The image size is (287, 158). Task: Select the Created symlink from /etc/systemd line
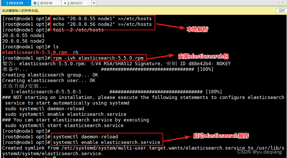(143, 148)
